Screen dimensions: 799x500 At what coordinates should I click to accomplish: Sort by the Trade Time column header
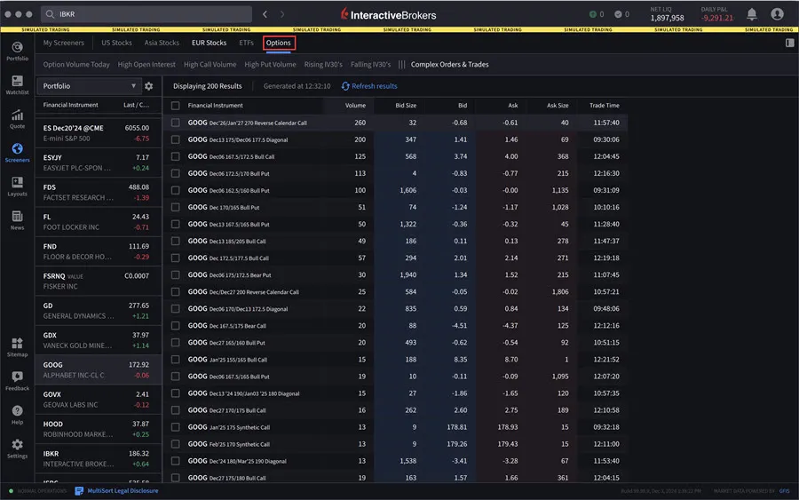click(x=605, y=106)
